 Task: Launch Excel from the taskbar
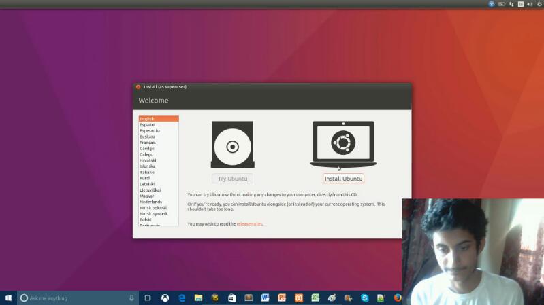coord(315,298)
